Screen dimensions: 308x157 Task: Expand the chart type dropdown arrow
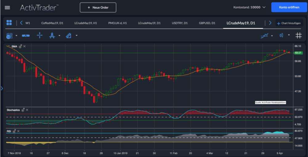pos(289,35)
